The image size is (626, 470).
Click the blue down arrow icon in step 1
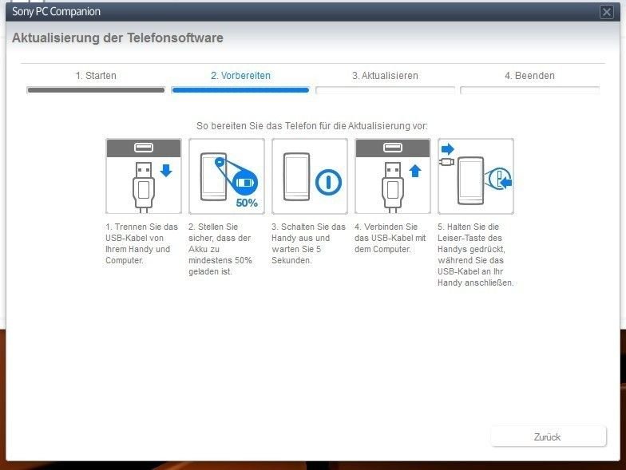click(166, 171)
